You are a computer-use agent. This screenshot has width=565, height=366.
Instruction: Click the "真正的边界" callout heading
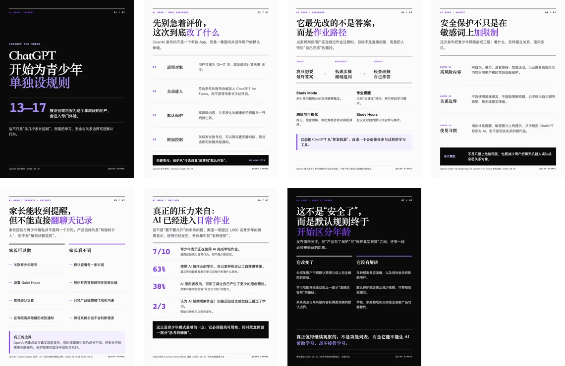[x=22, y=337]
